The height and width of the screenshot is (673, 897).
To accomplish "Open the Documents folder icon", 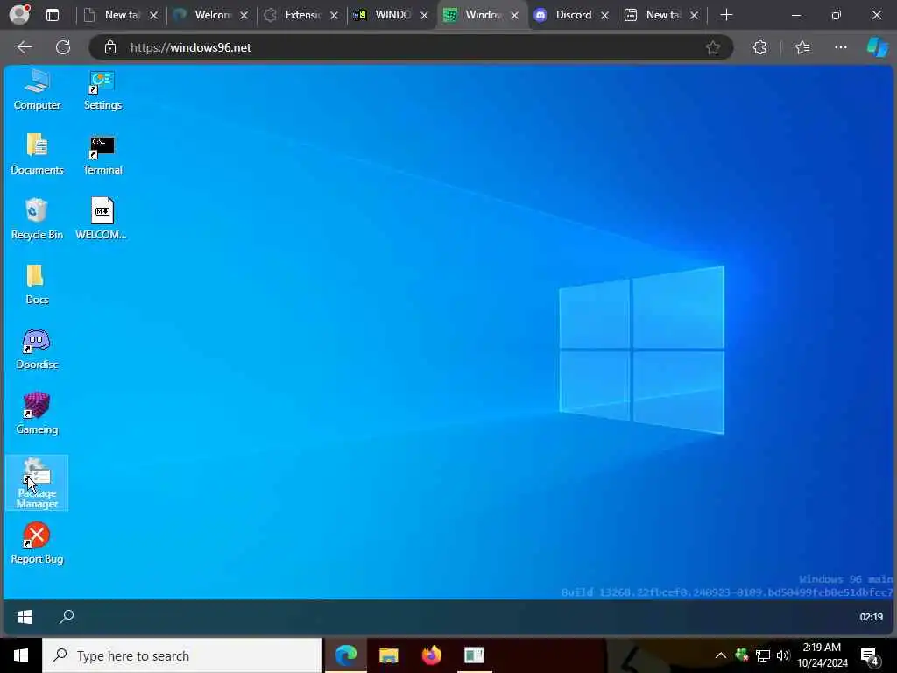I will 37,153.
